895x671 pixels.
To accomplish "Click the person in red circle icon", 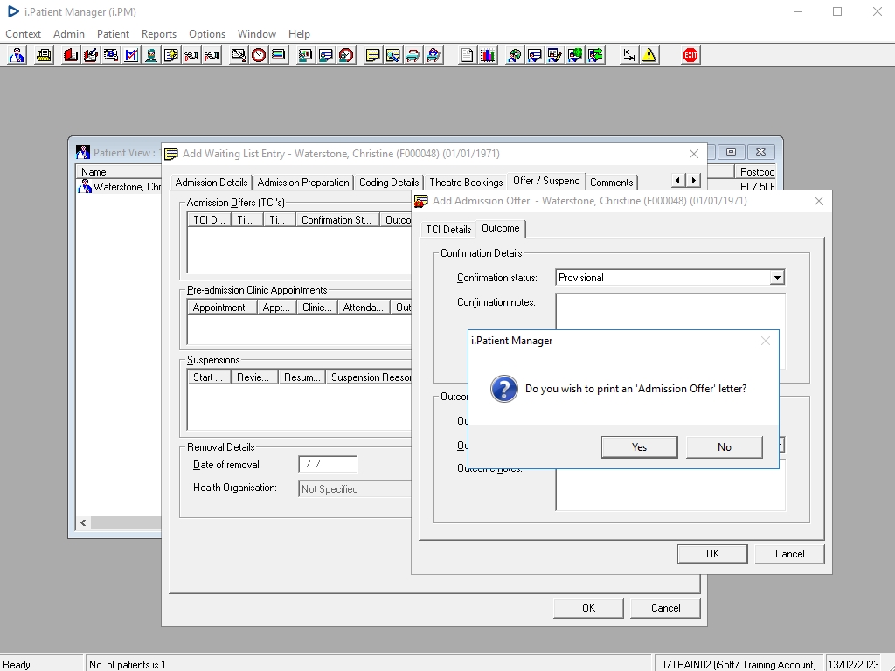I will pos(346,55).
